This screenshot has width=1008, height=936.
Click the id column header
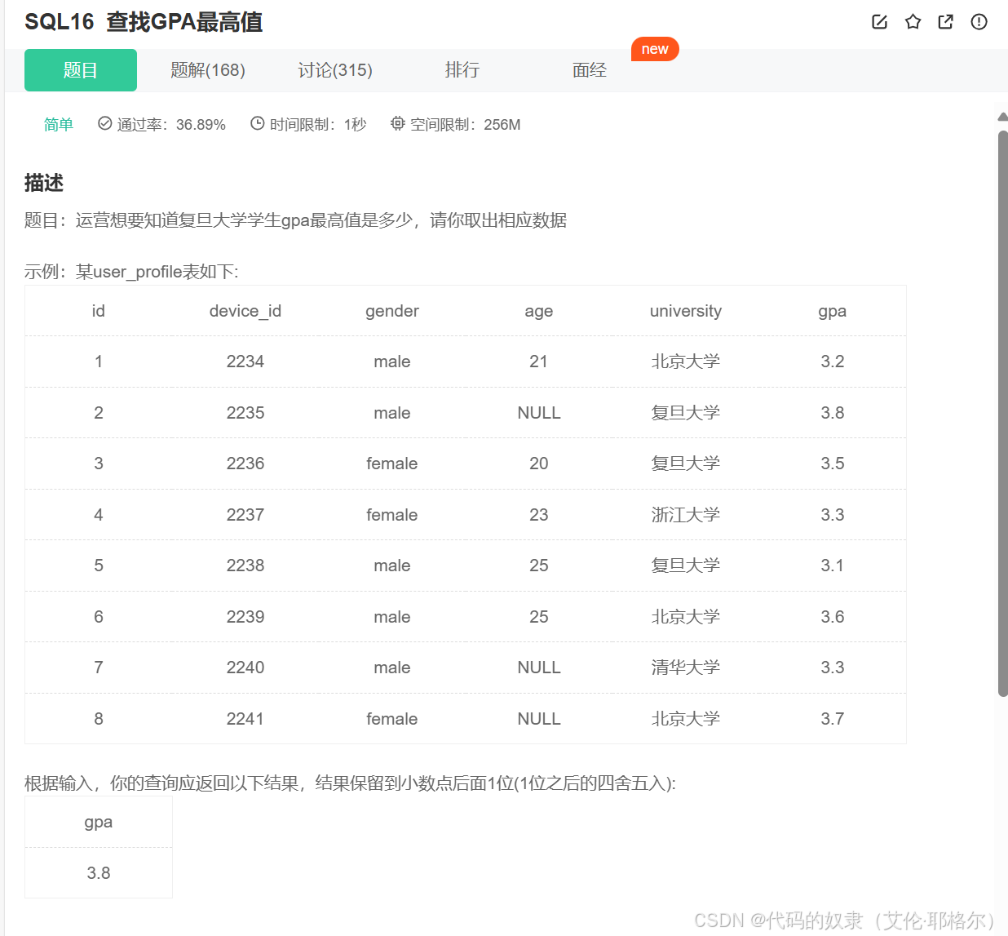tap(99, 311)
